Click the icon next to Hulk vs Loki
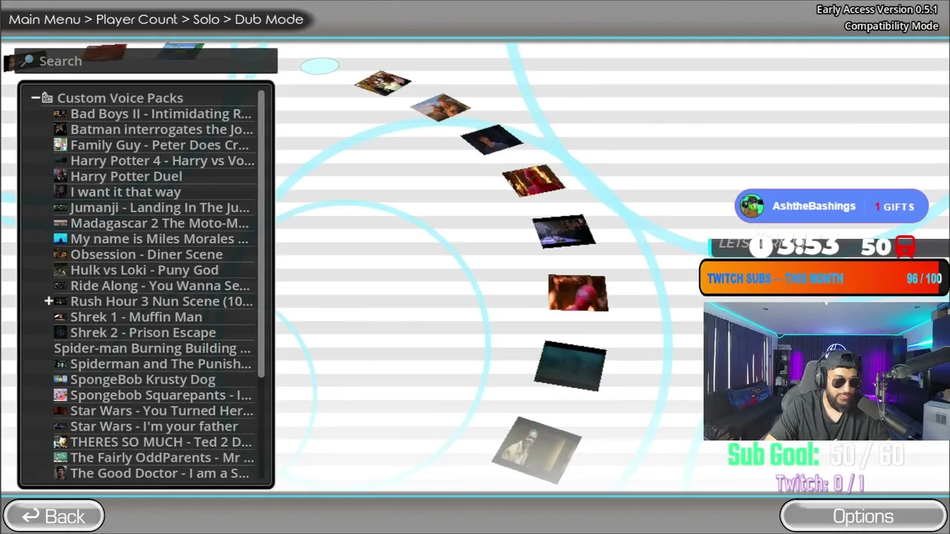 click(x=60, y=270)
